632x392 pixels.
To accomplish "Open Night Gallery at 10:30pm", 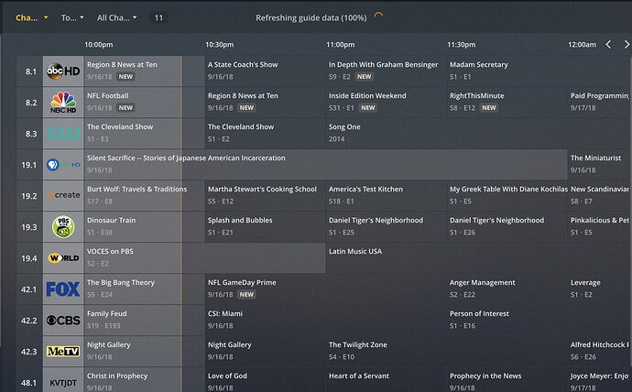I will pyautogui.click(x=266, y=352).
